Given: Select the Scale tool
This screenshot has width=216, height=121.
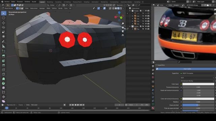Looking at the screenshot, I should [4, 32].
